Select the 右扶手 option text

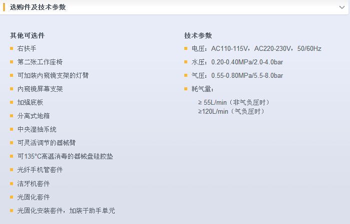coord(27,48)
